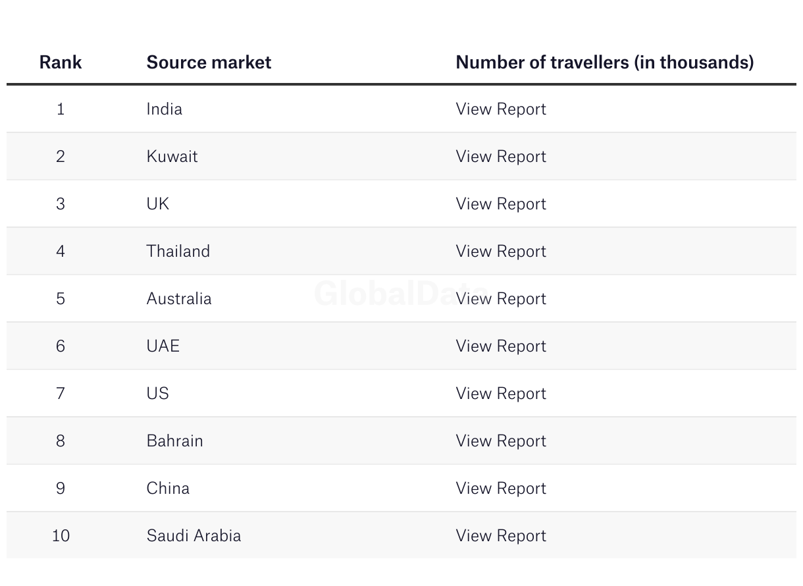Open View Report in US row

click(501, 394)
